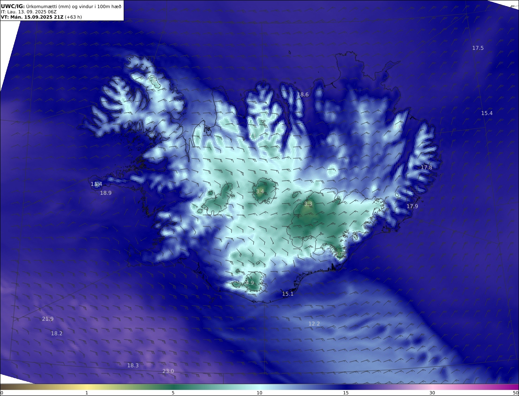Click the VT valid time line 21Z
Image resolution: width=519 pixels, height=396 pixels.
(x=41, y=17)
